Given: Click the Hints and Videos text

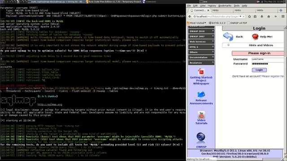Looking at the screenshot, I should coord(261,45).
